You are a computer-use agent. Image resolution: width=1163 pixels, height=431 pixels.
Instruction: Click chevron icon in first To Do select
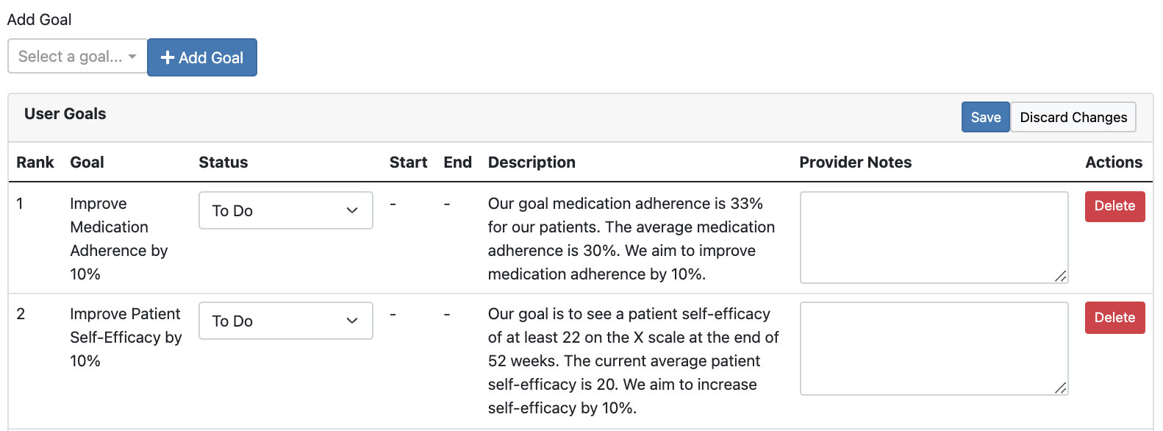[352, 210]
